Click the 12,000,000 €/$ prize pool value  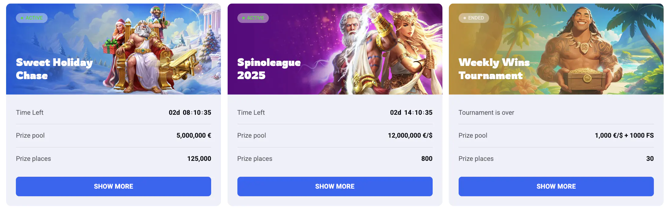(x=410, y=136)
